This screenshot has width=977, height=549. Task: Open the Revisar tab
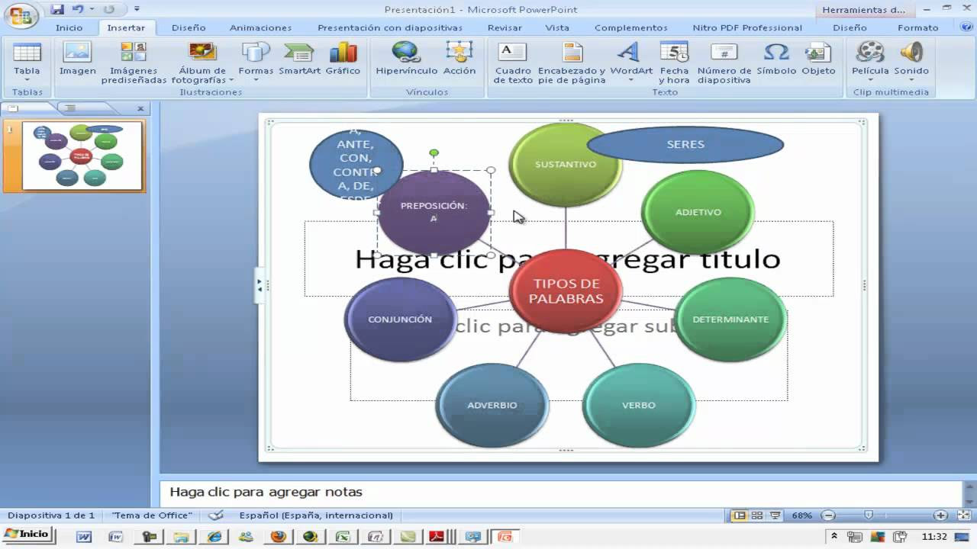tap(505, 27)
